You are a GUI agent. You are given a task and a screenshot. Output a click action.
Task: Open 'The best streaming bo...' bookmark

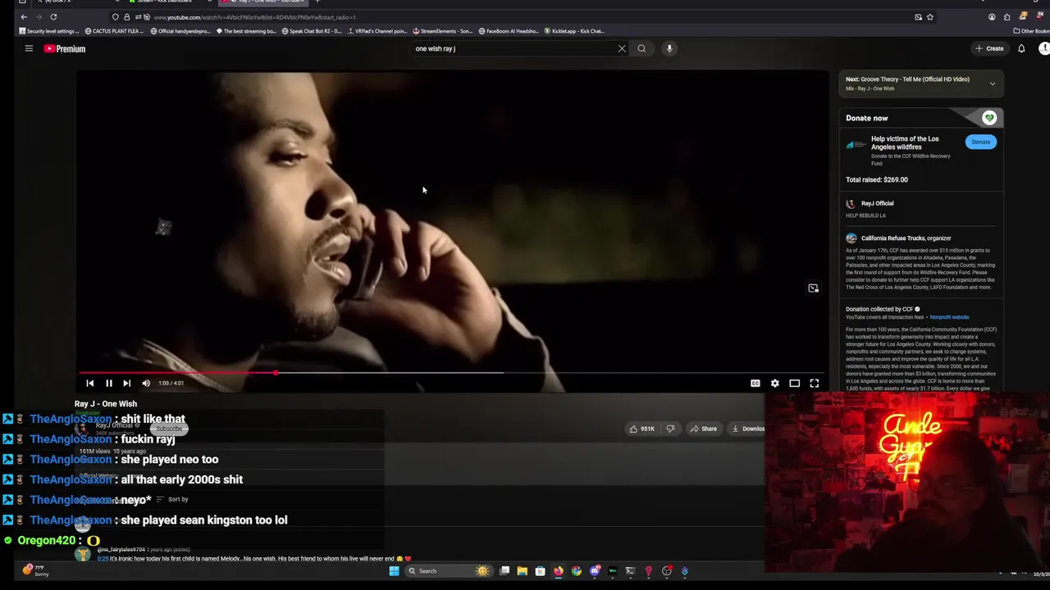tap(246, 31)
